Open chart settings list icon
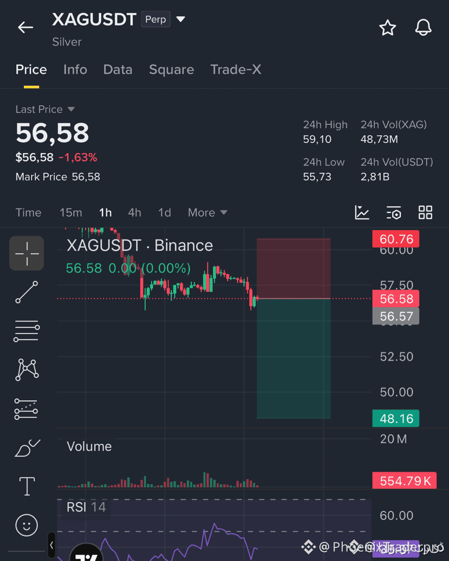This screenshot has height=561, width=449. [394, 212]
